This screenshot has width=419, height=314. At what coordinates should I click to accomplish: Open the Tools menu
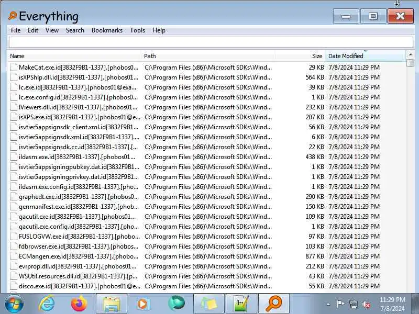tap(137, 30)
